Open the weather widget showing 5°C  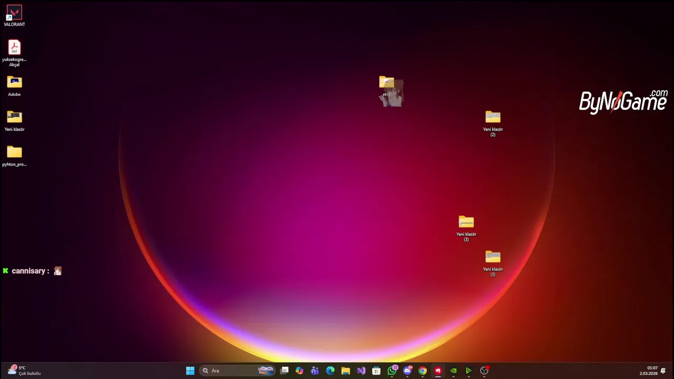(x=24, y=371)
